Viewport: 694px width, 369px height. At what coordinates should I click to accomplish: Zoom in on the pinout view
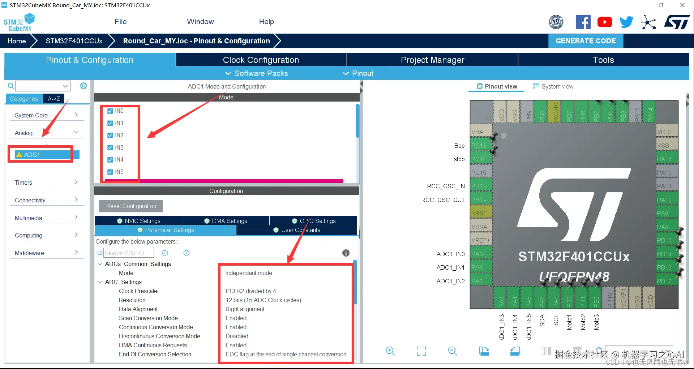click(390, 351)
